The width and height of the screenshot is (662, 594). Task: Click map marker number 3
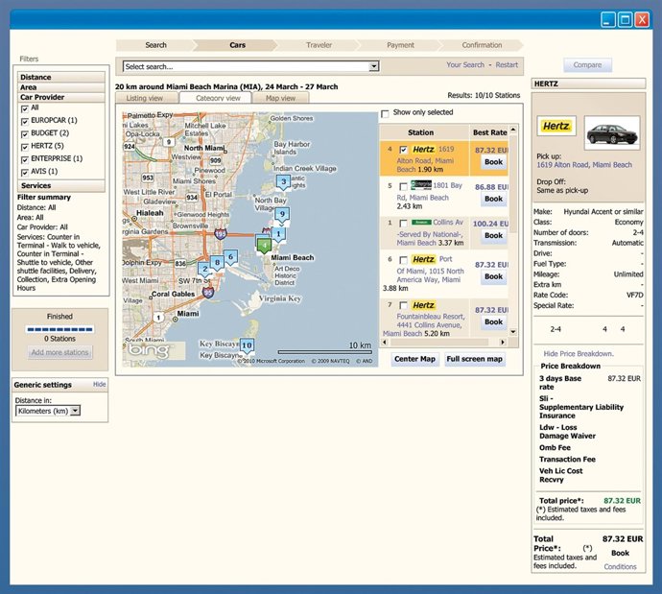(283, 181)
